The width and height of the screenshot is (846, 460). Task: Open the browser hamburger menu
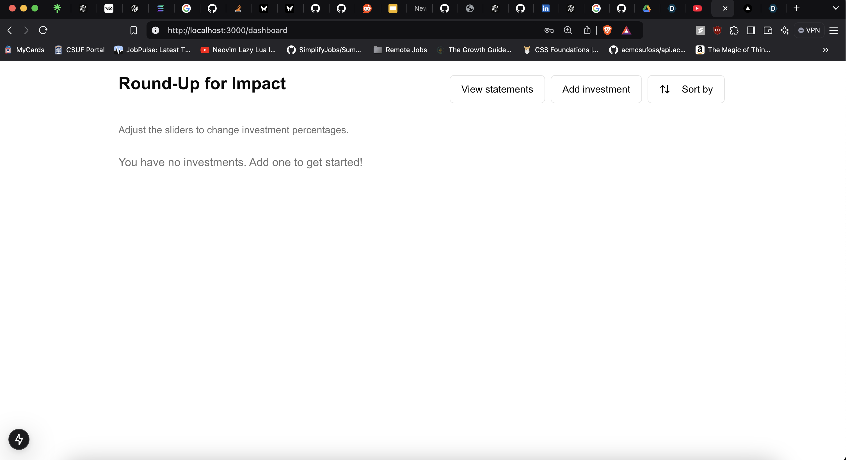(x=834, y=30)
